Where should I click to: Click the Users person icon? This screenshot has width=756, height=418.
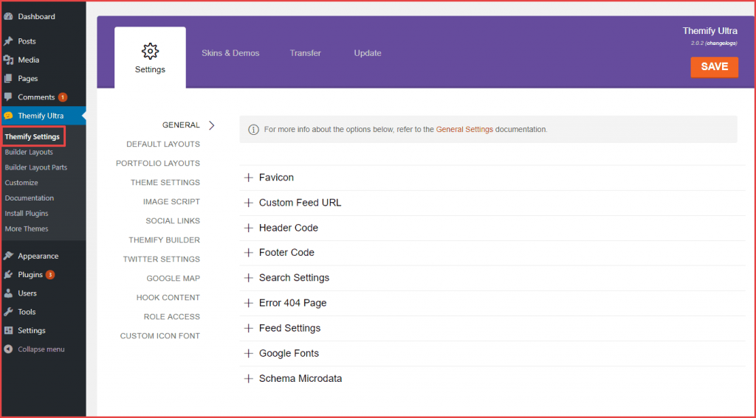[8, 293]
